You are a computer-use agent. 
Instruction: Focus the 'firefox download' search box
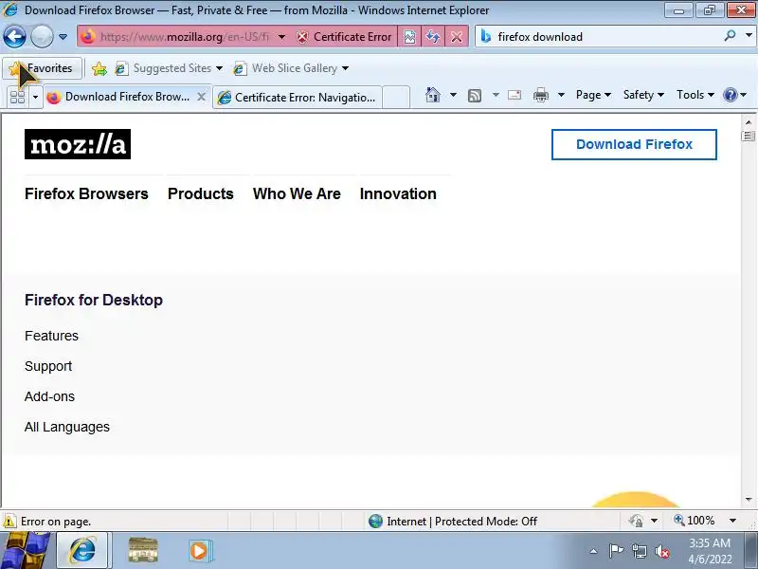click(606, 37)
